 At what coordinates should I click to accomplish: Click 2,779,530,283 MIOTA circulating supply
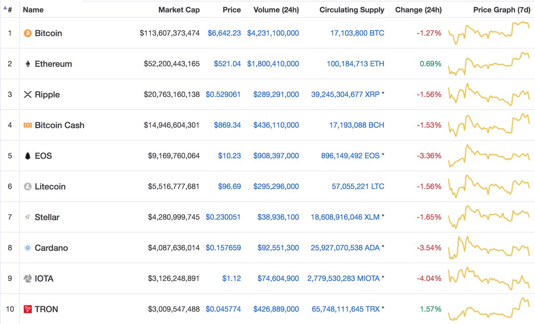tap(343, 279)
